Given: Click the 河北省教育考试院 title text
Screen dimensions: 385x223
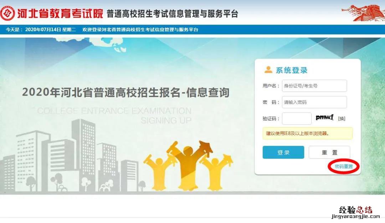Looking at the screenshot, I should tap(60, 14).
